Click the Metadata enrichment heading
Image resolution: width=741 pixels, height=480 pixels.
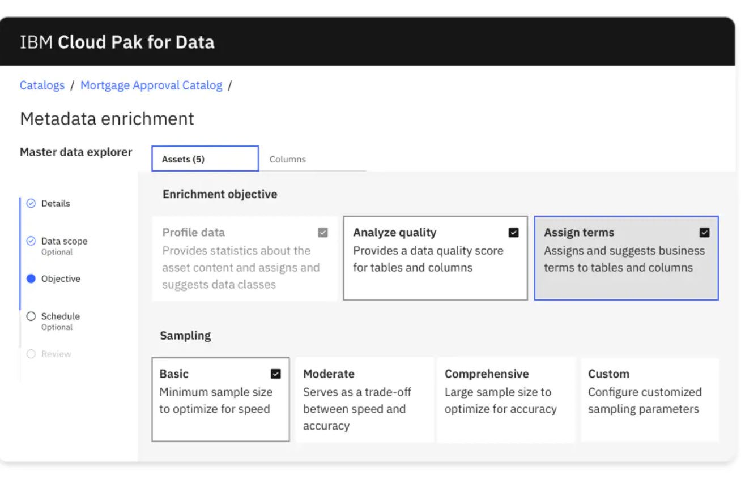[107, 119]
